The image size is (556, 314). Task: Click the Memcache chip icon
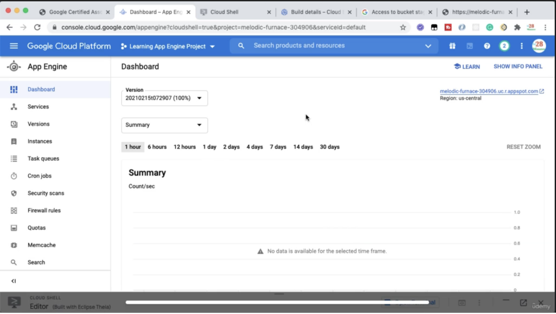(x=14, y=245)
